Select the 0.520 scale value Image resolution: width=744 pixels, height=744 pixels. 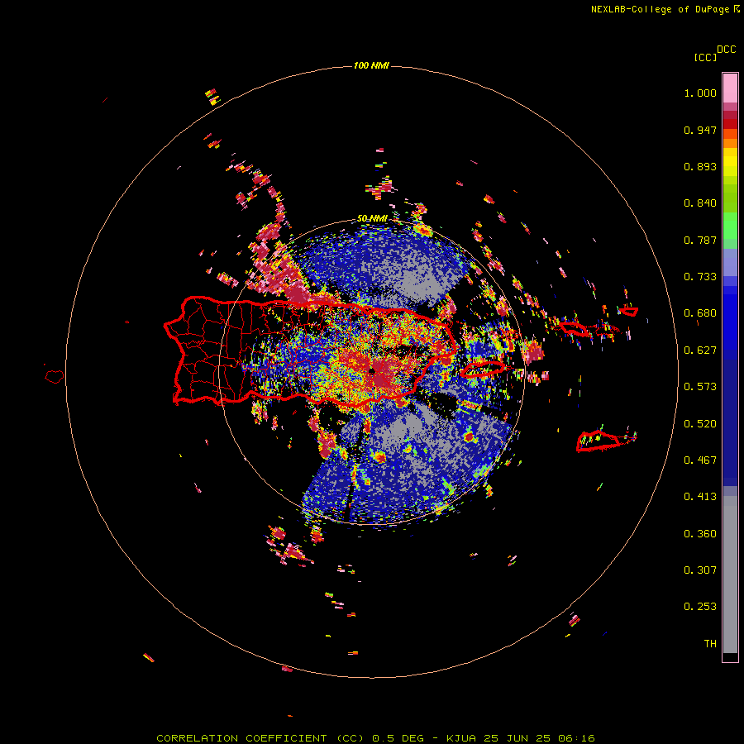point(700,424)
